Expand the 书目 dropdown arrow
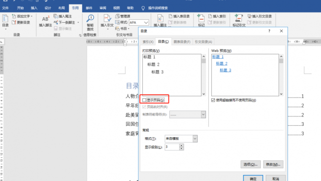The image size is (321, 181). pos(129,29)
